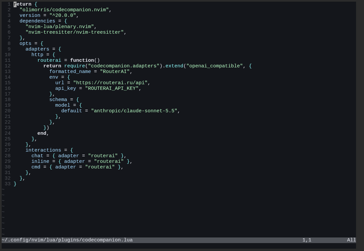Click the "cmd" key on line 30
This screenshot has height=251, width=364.
click(x=36, y=167)
